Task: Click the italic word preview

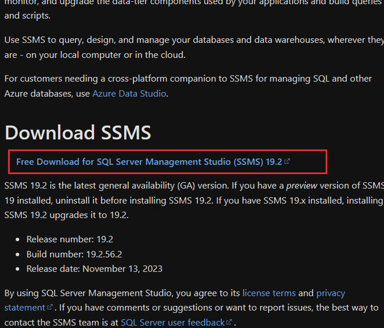Action: [301, 186]
